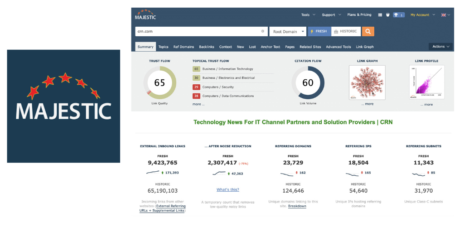Open the Backlinks tab
Viewport: 464px width, 232px height.
coord(207,47)
